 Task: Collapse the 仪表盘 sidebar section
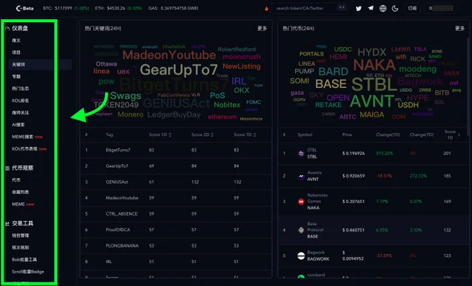point(20,28)
